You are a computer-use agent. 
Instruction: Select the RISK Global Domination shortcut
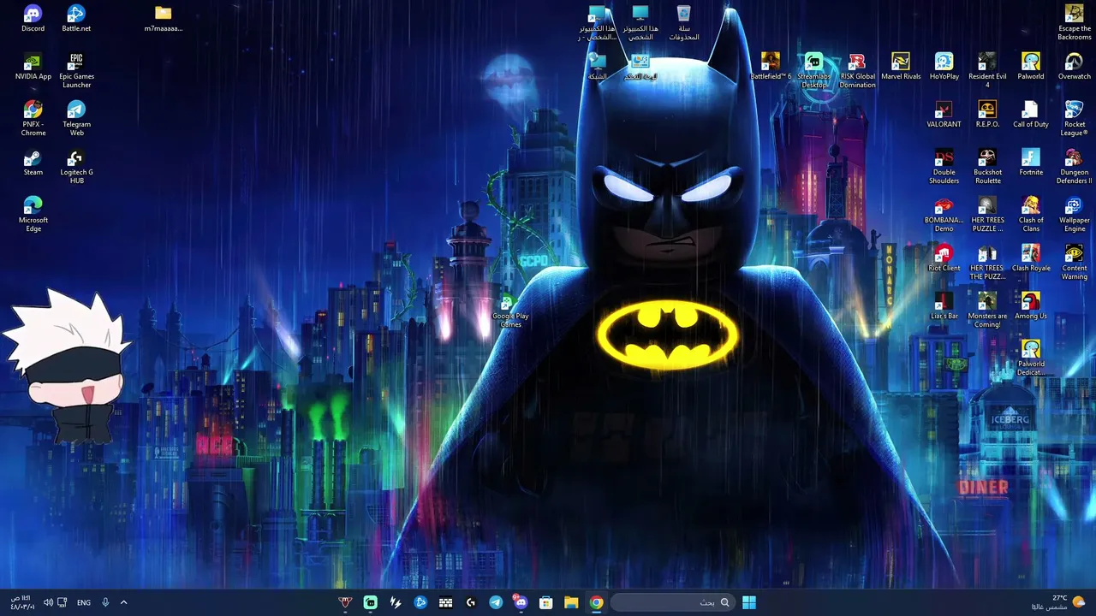click(x=857, y=70)
